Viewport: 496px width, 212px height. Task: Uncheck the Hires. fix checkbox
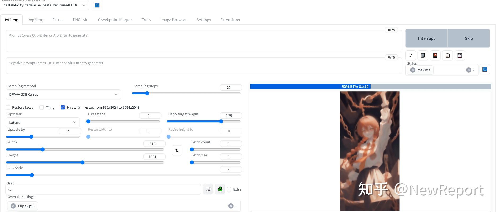pos(63,107)
